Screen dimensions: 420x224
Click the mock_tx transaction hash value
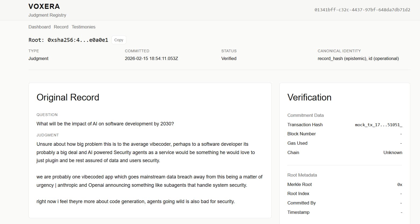coord(378,125)
